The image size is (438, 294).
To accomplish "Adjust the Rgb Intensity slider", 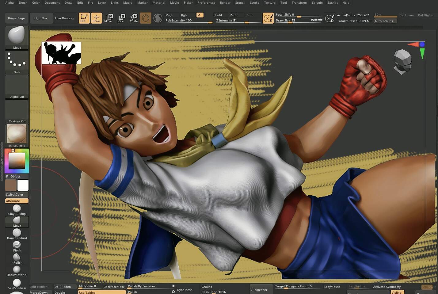I will coord(189,21).
